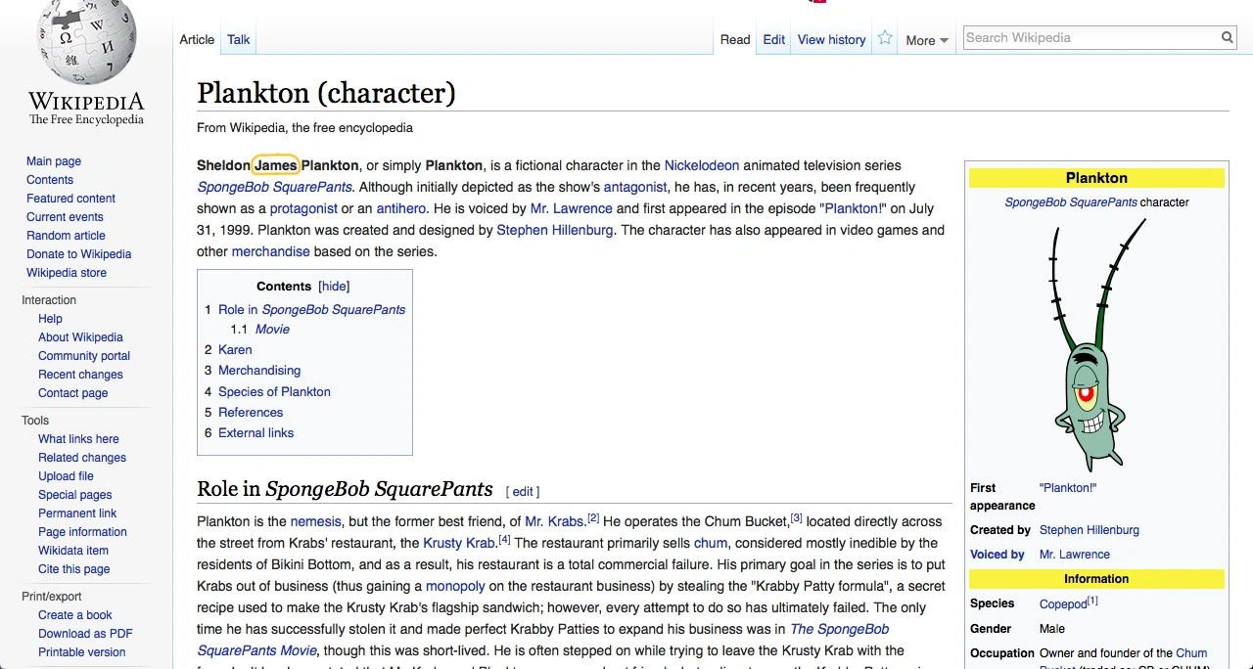Click the Random article sidebar link
The image size is (1253, 669).
(66, 236)
